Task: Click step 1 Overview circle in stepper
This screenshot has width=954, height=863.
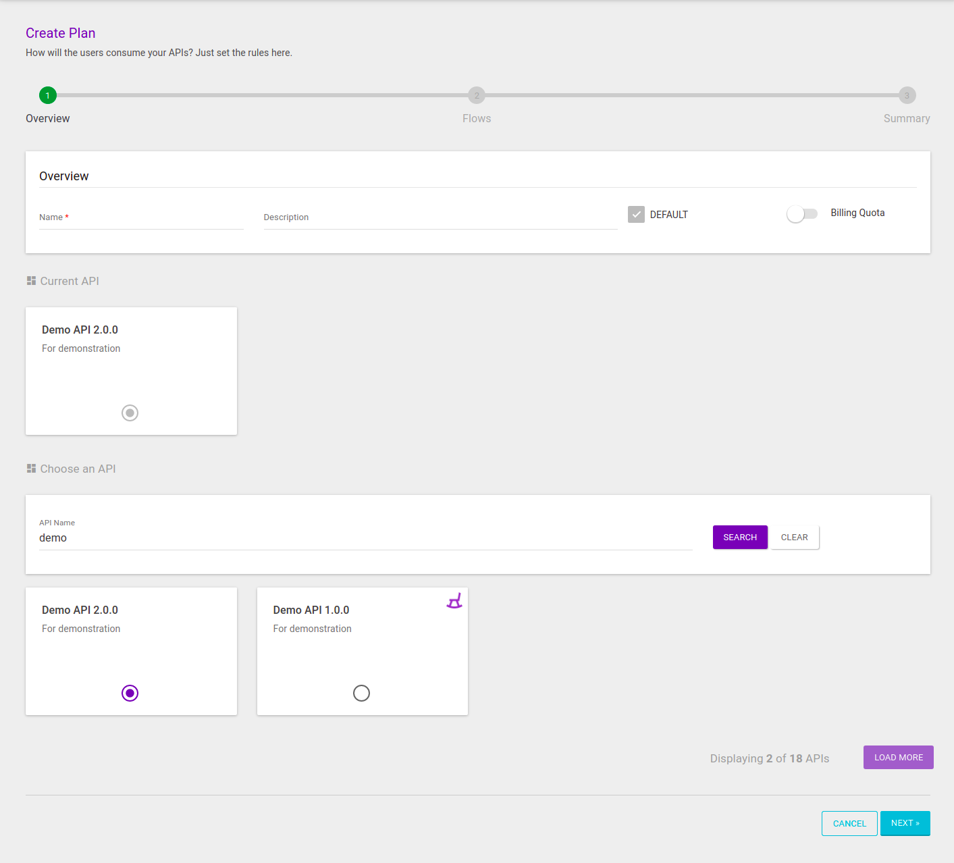Action: 48,95
